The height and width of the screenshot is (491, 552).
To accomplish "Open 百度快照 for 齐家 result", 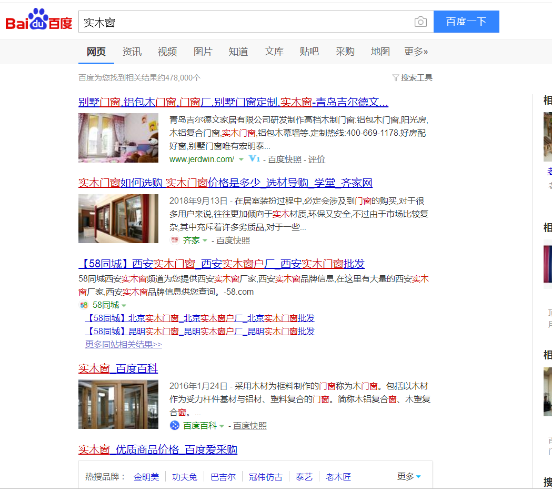I will click(233, 241).
